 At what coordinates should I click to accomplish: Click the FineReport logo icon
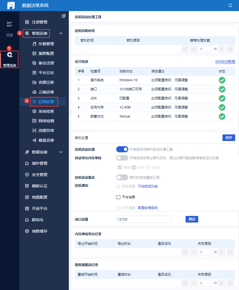[x=11, y=5]
